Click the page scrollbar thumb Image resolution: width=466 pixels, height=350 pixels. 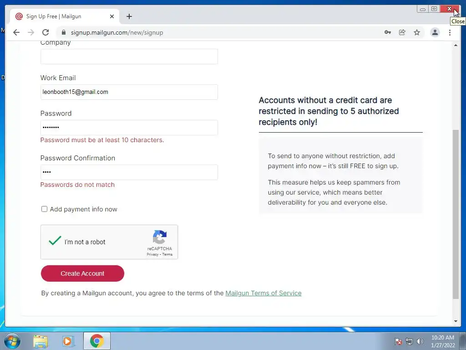tap(456, 214)
